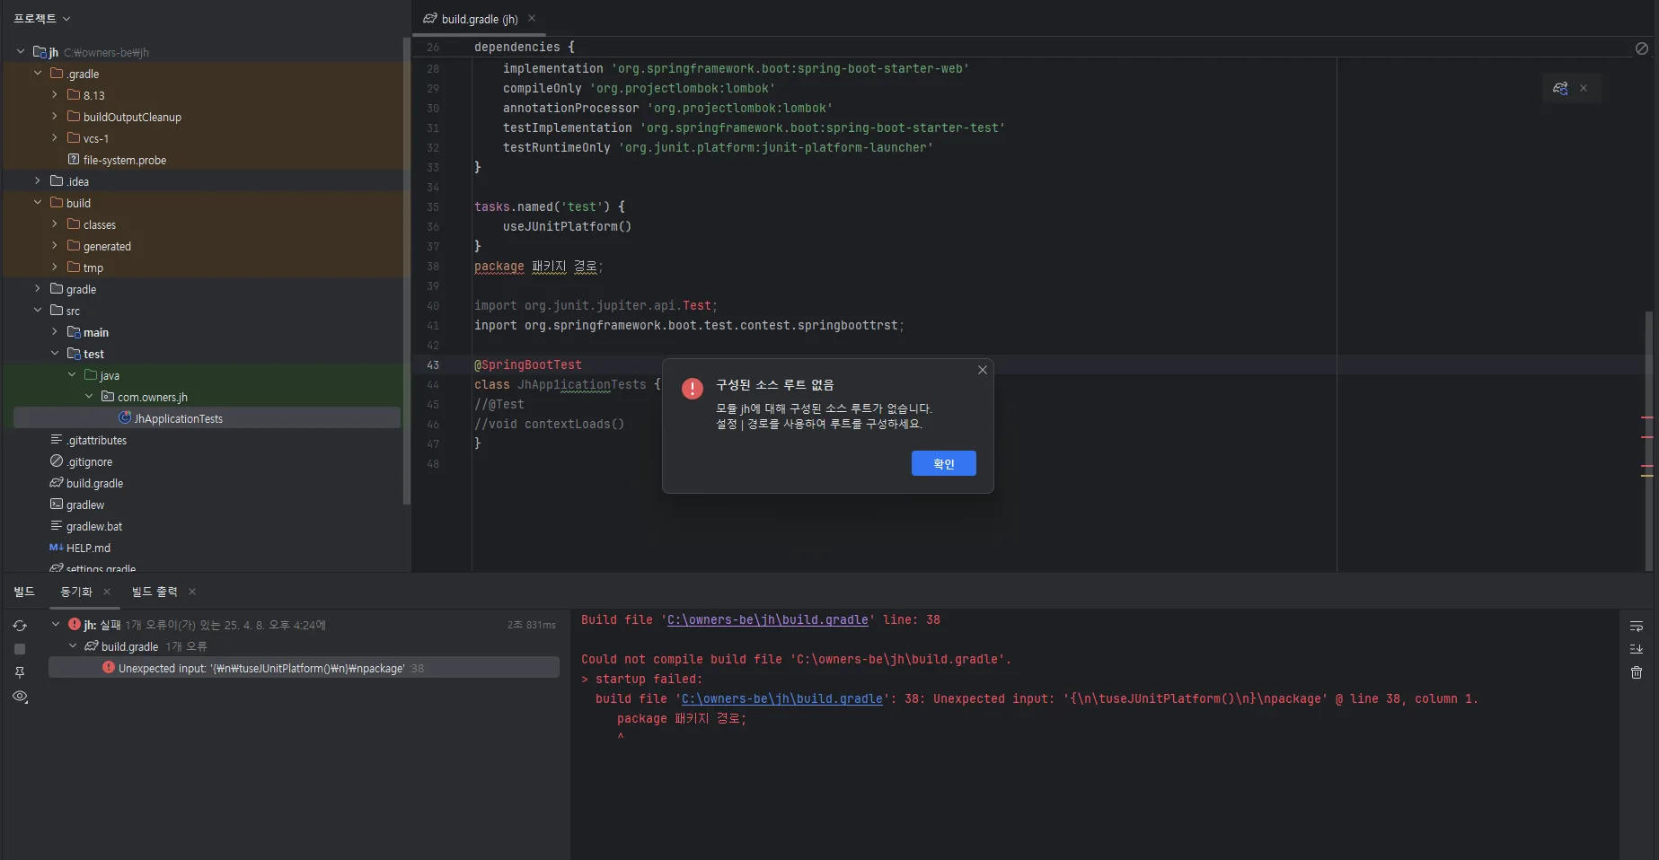Close the 동기화 tab

click(107, 592)
